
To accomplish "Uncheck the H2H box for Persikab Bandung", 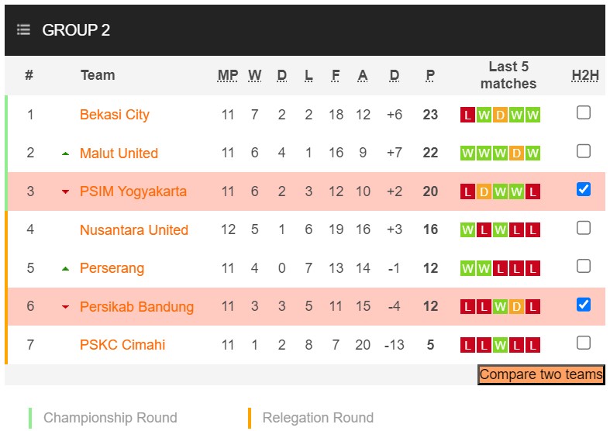I will (x=584, y=305).
